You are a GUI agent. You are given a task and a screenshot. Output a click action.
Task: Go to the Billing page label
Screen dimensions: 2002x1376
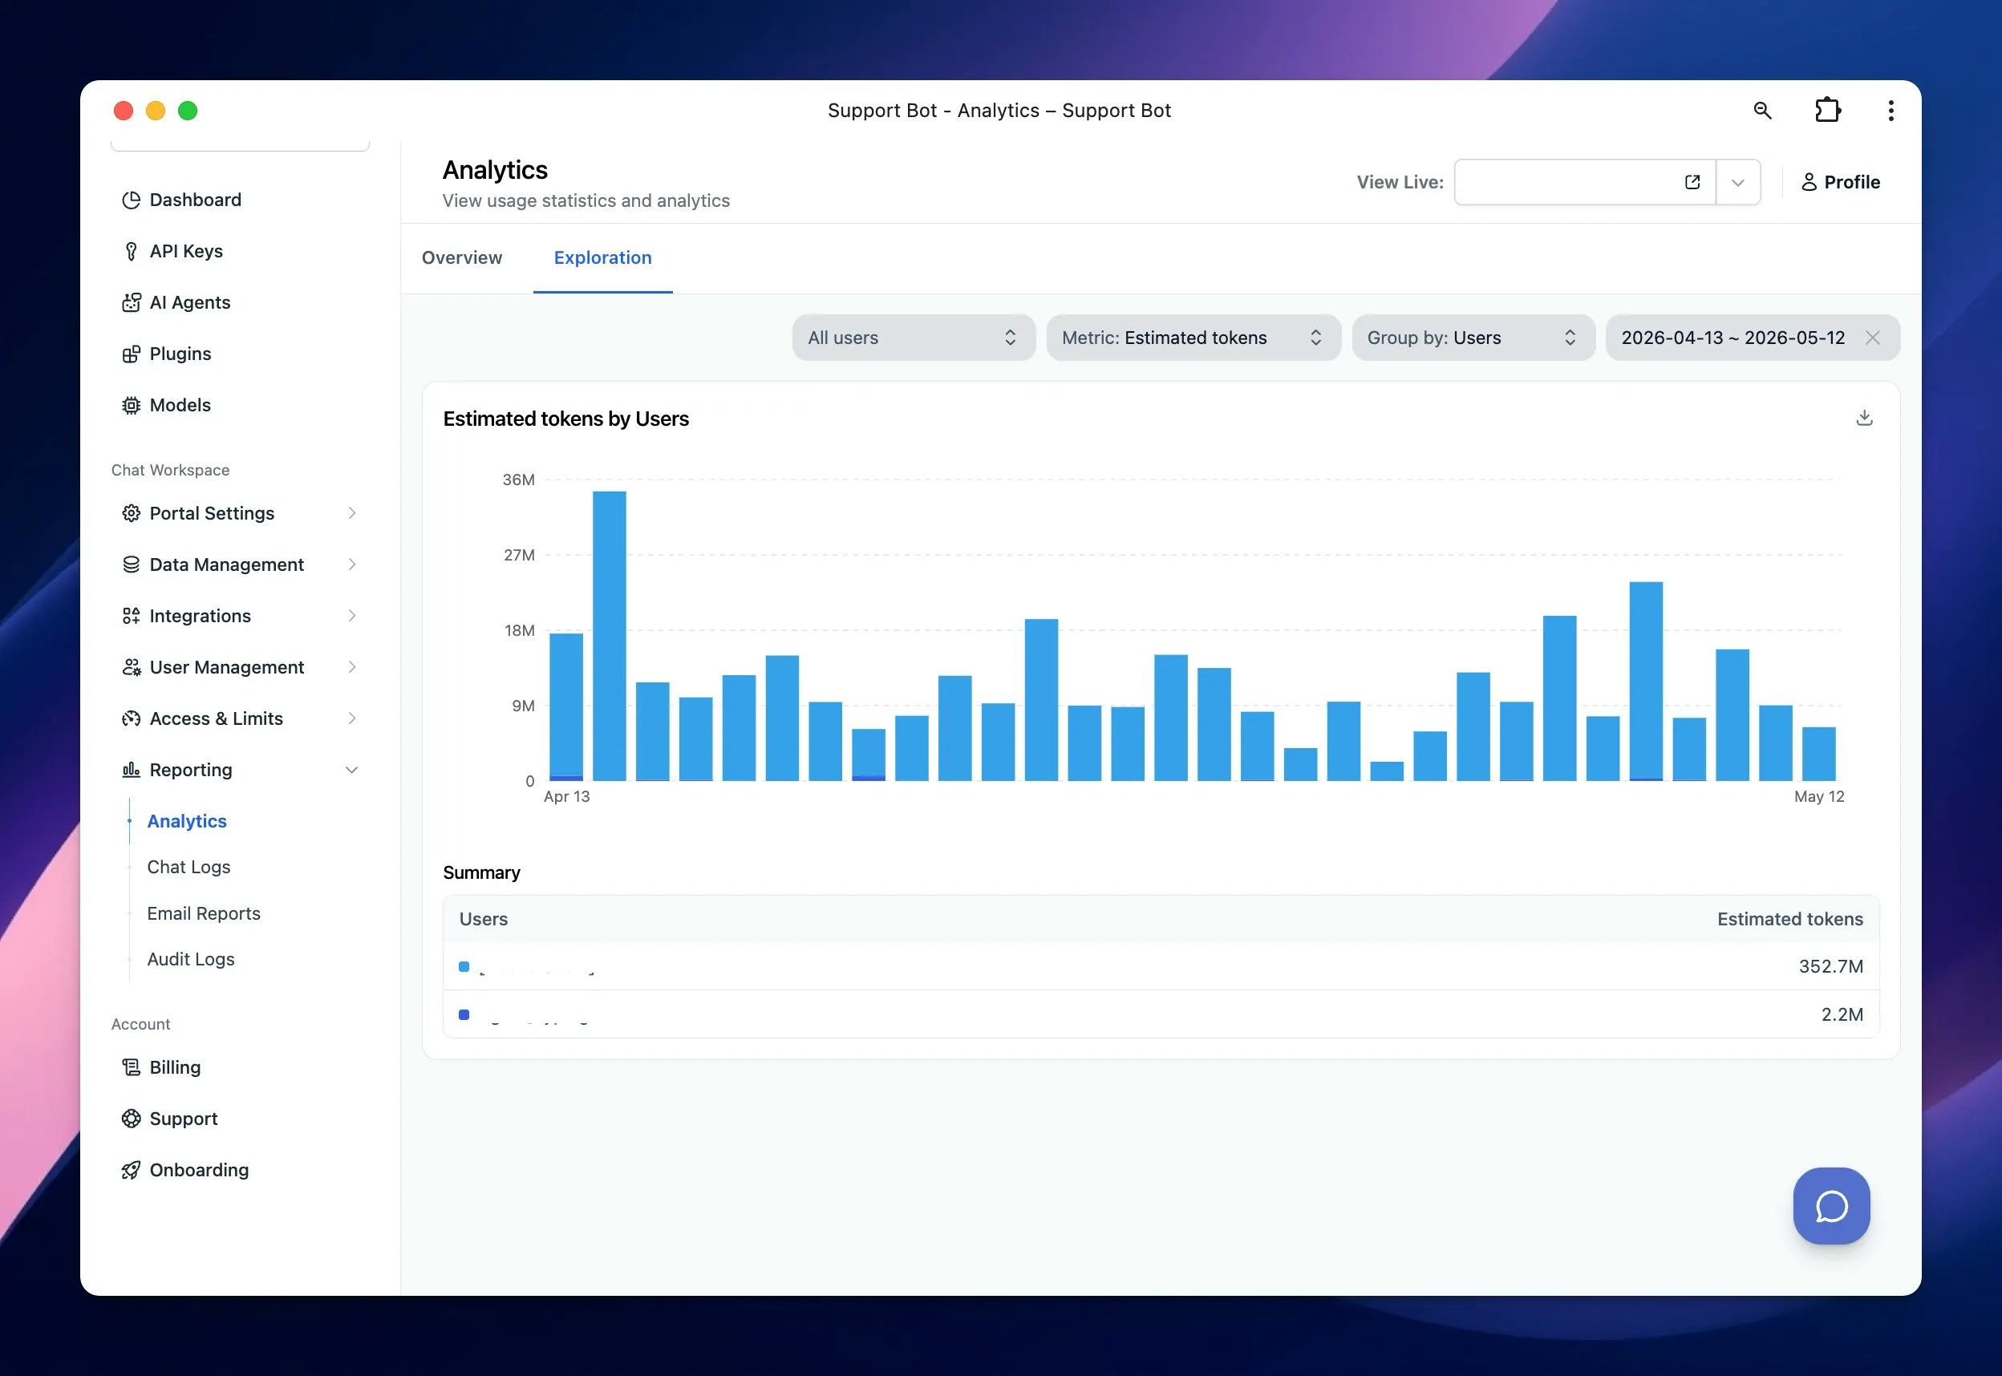[x=175, y=1067]
